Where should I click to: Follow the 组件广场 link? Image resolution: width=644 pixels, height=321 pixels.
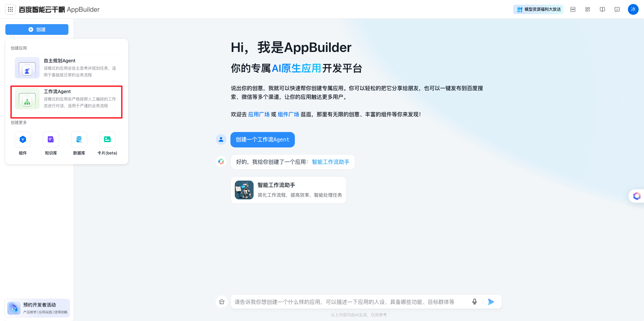coord(288,114)
